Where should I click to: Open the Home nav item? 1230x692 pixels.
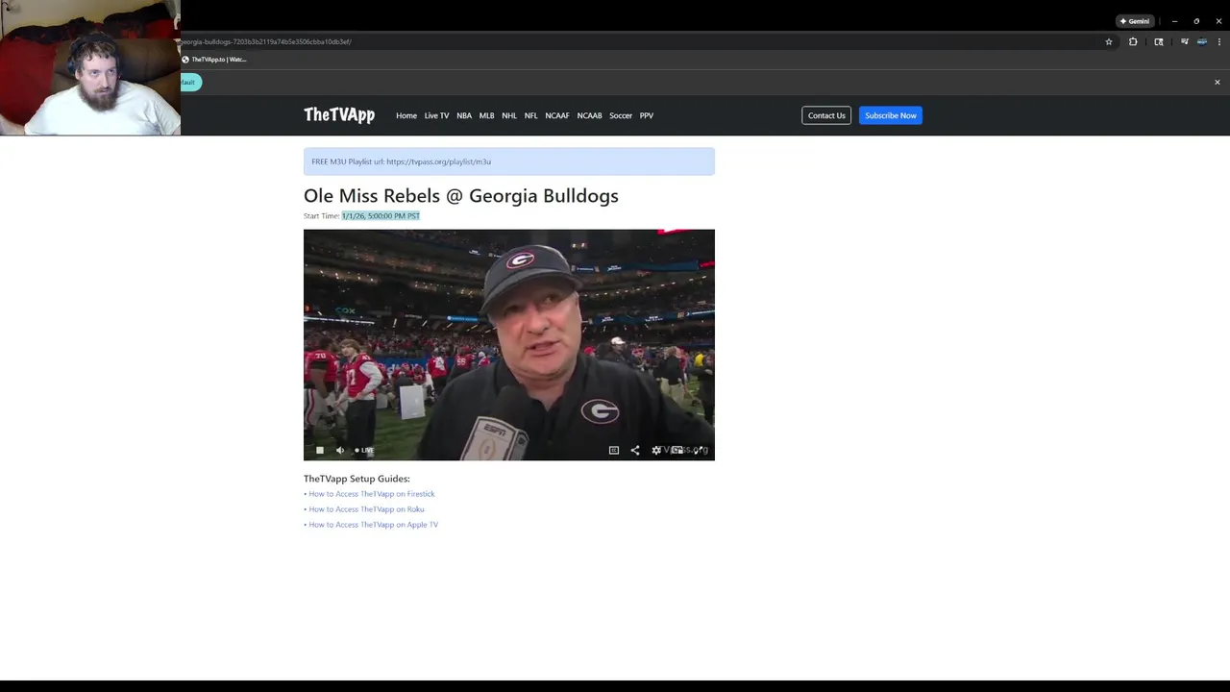pyautogui.click(x=406, y=115)
